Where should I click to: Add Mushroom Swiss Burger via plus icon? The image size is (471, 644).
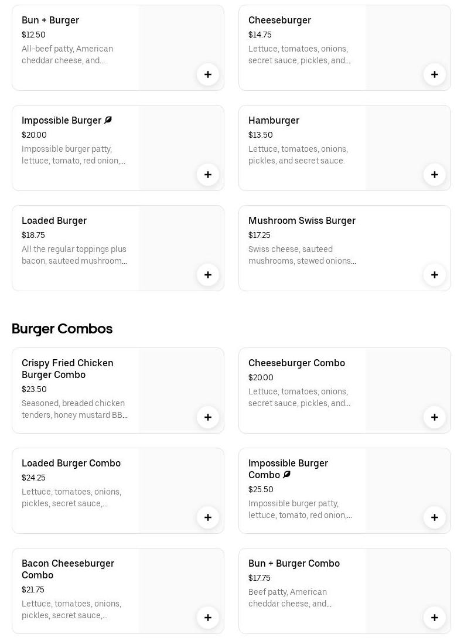pos(435,275)
